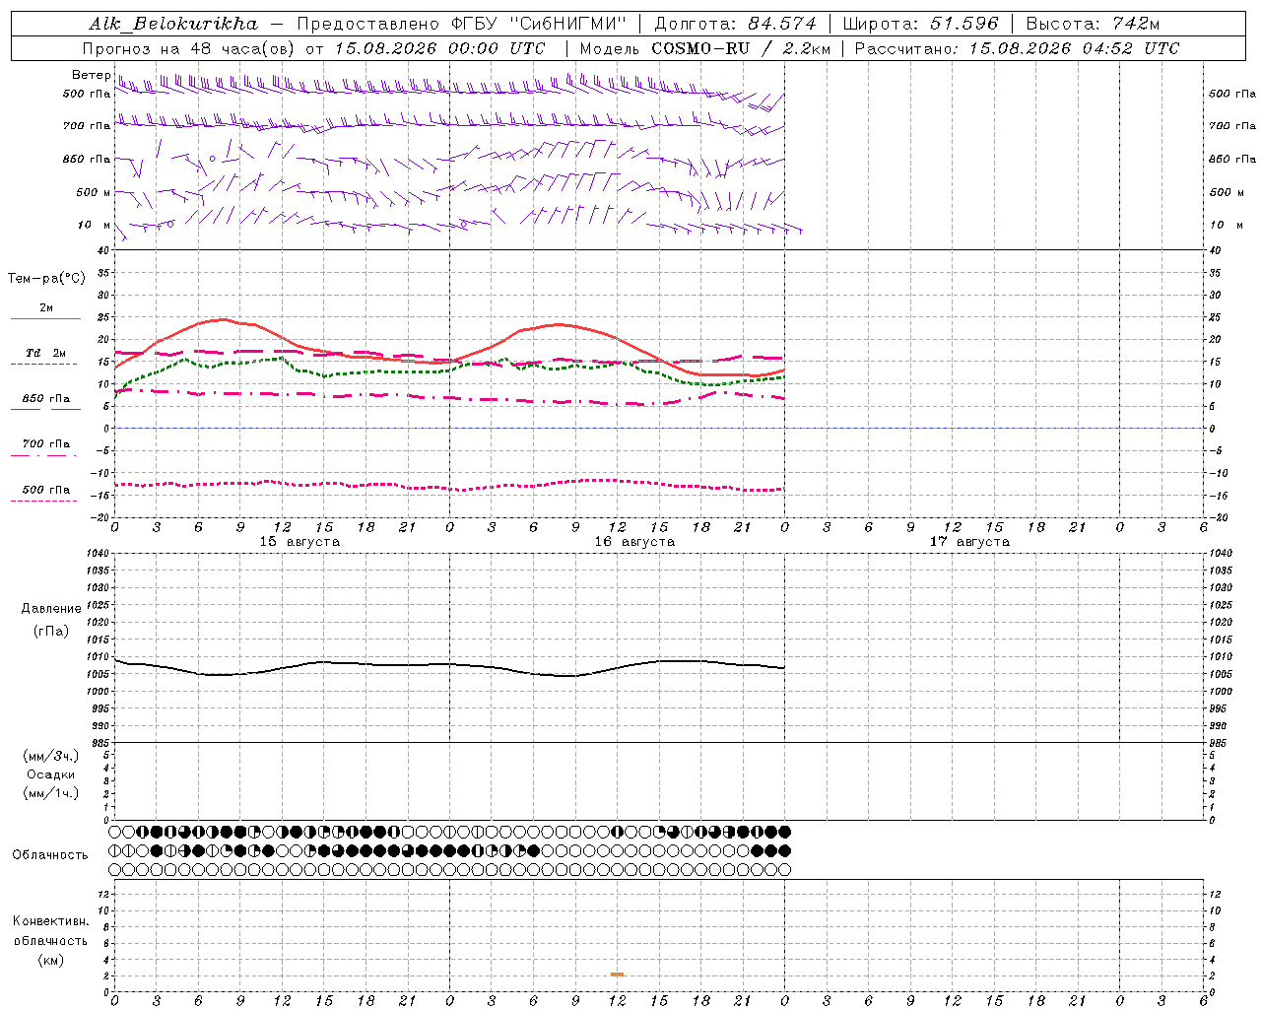Click the Облачность cloud cover label
The width and height of the screenshot is (1261, 1009).
coord(50,854)
